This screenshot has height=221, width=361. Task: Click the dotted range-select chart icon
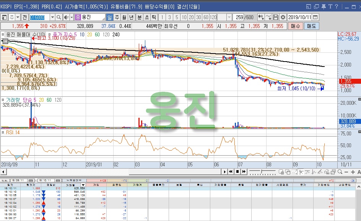pos(294,172)
